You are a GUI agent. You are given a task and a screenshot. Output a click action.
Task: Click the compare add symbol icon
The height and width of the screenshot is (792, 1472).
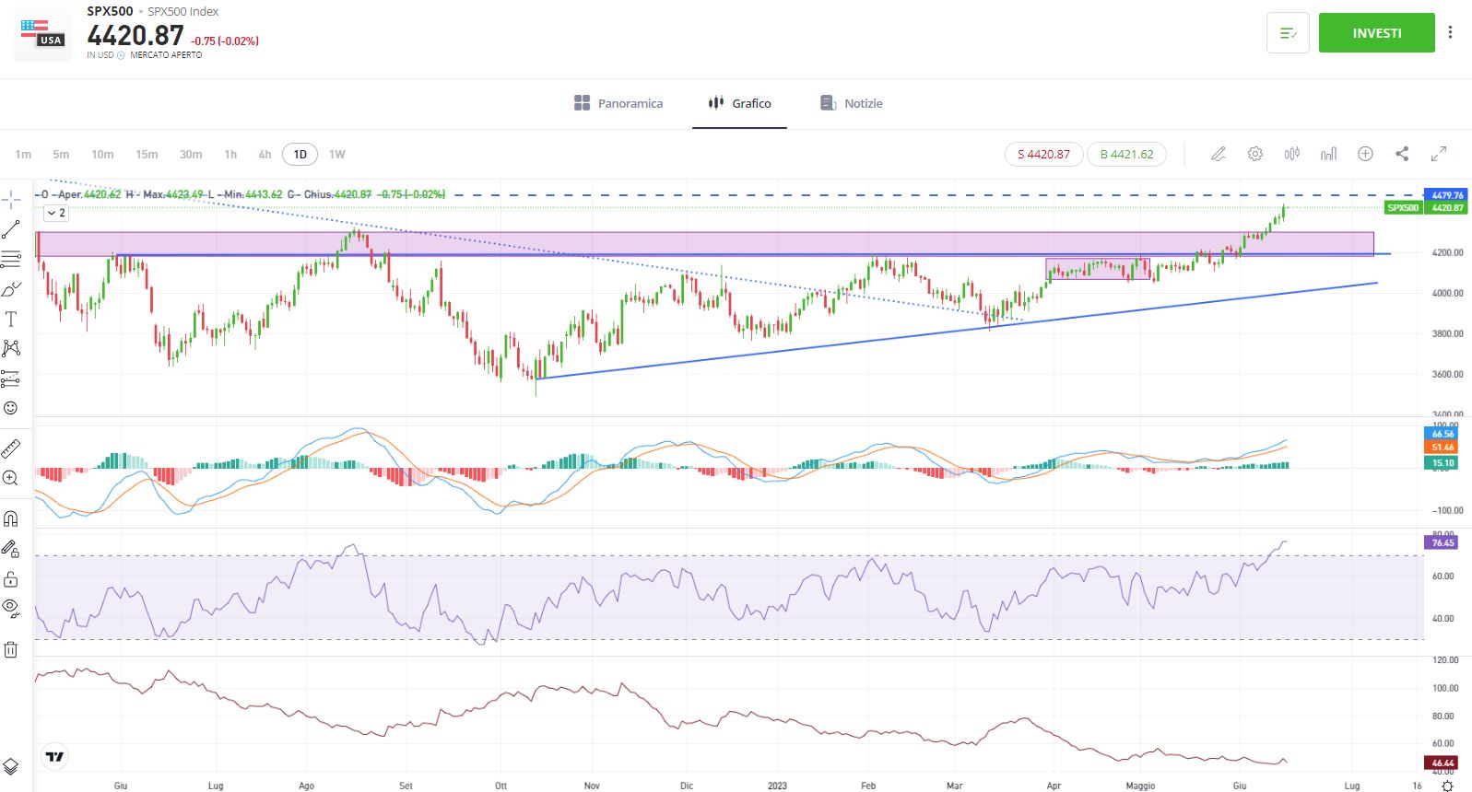click(x=1365, y=154)
